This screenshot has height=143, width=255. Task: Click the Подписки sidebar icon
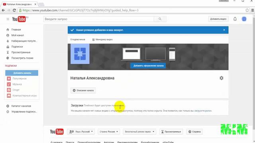coord(8,47)
